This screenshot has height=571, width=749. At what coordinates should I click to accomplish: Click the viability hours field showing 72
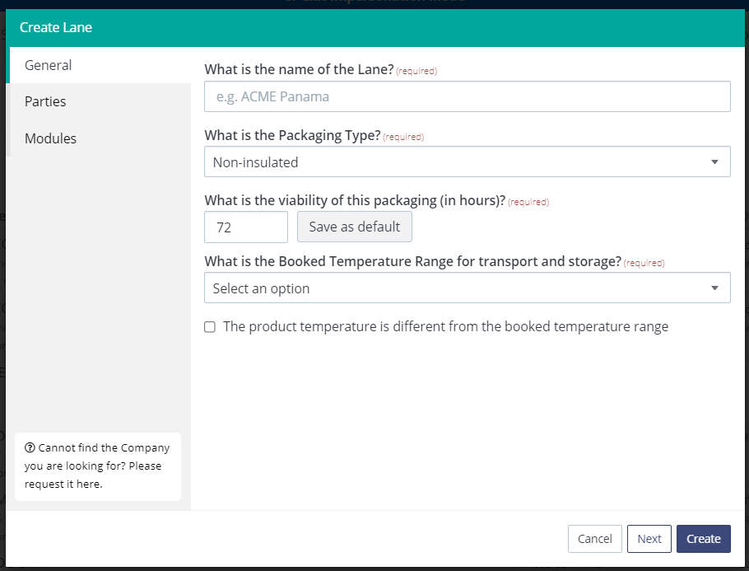pos(245,227)
